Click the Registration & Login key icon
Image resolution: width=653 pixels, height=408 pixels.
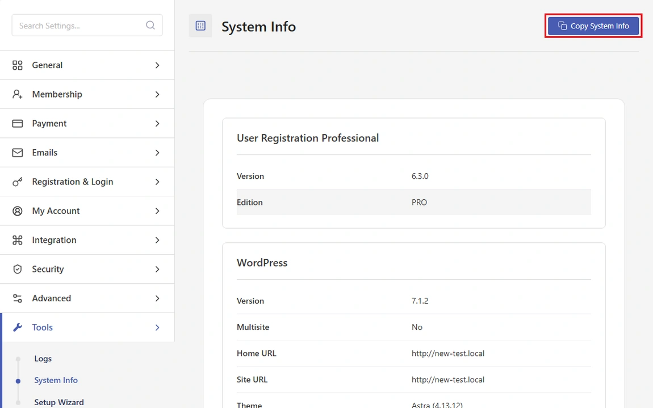[18, 182]
